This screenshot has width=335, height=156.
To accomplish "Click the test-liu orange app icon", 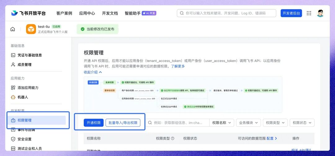I will point(31,29).
